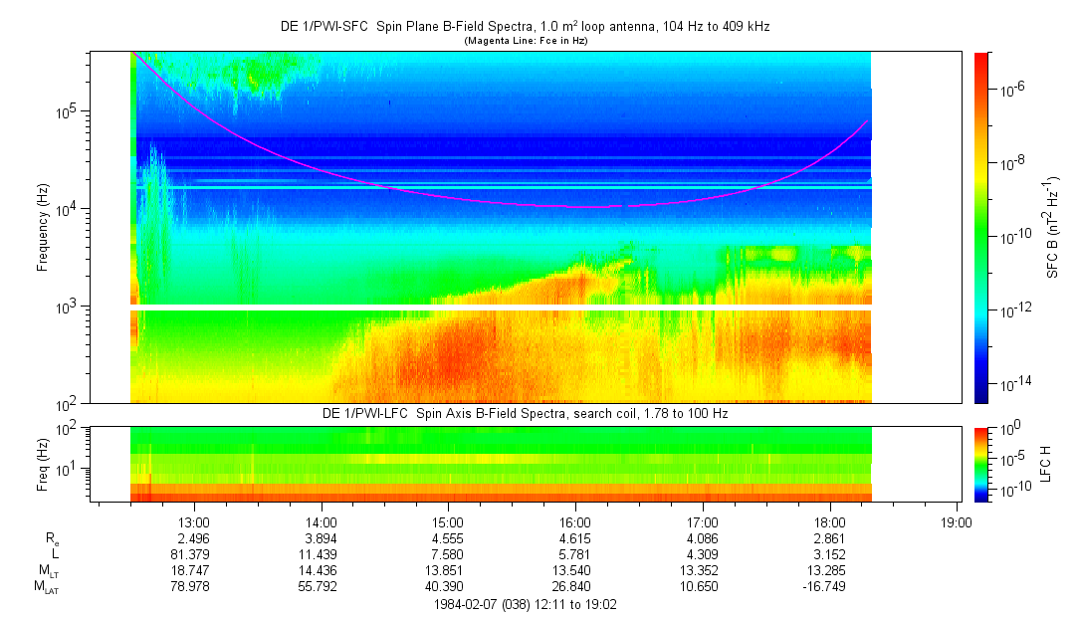Screen dimensions: 1078x617
Task: Click the 13:00 time axis tick label
Action: 192,521
